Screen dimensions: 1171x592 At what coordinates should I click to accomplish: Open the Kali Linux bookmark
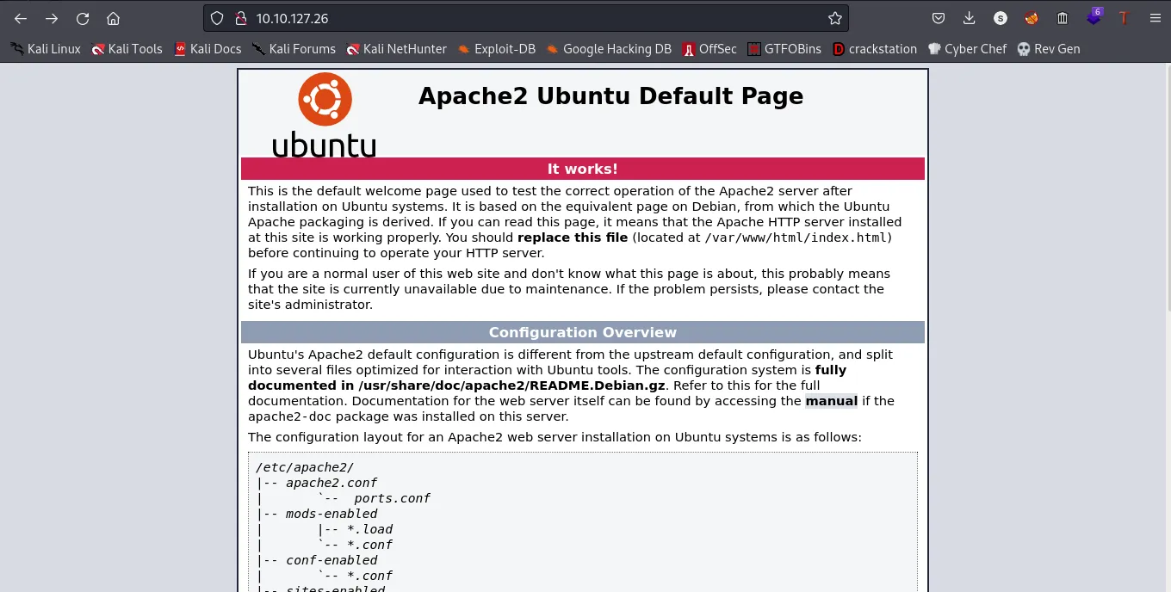point(46,49)
